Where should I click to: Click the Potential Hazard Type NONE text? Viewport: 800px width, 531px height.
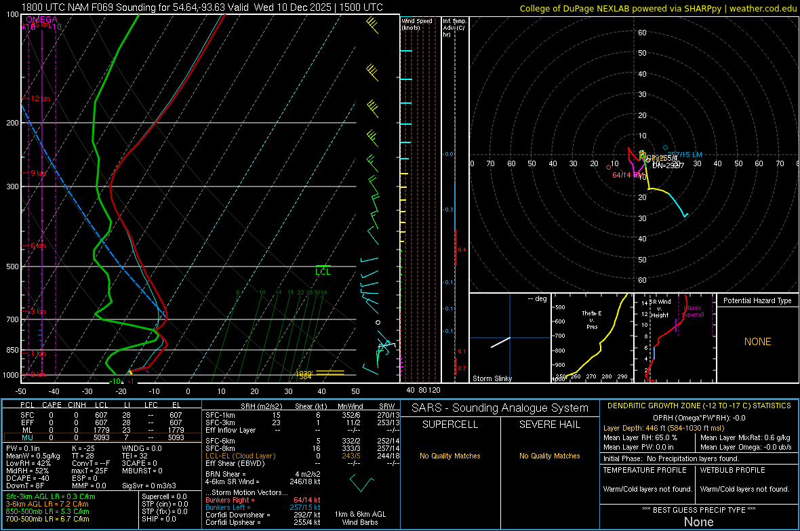[757, 342]
